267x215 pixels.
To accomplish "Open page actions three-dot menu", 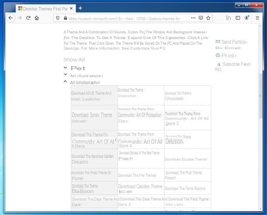I will (x=193, y=18).
